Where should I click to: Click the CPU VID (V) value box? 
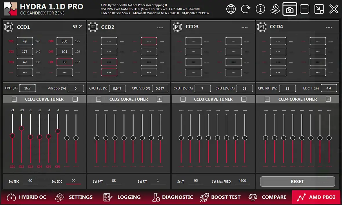(160, 88)
